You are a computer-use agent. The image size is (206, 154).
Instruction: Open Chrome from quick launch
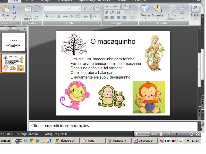31,141
